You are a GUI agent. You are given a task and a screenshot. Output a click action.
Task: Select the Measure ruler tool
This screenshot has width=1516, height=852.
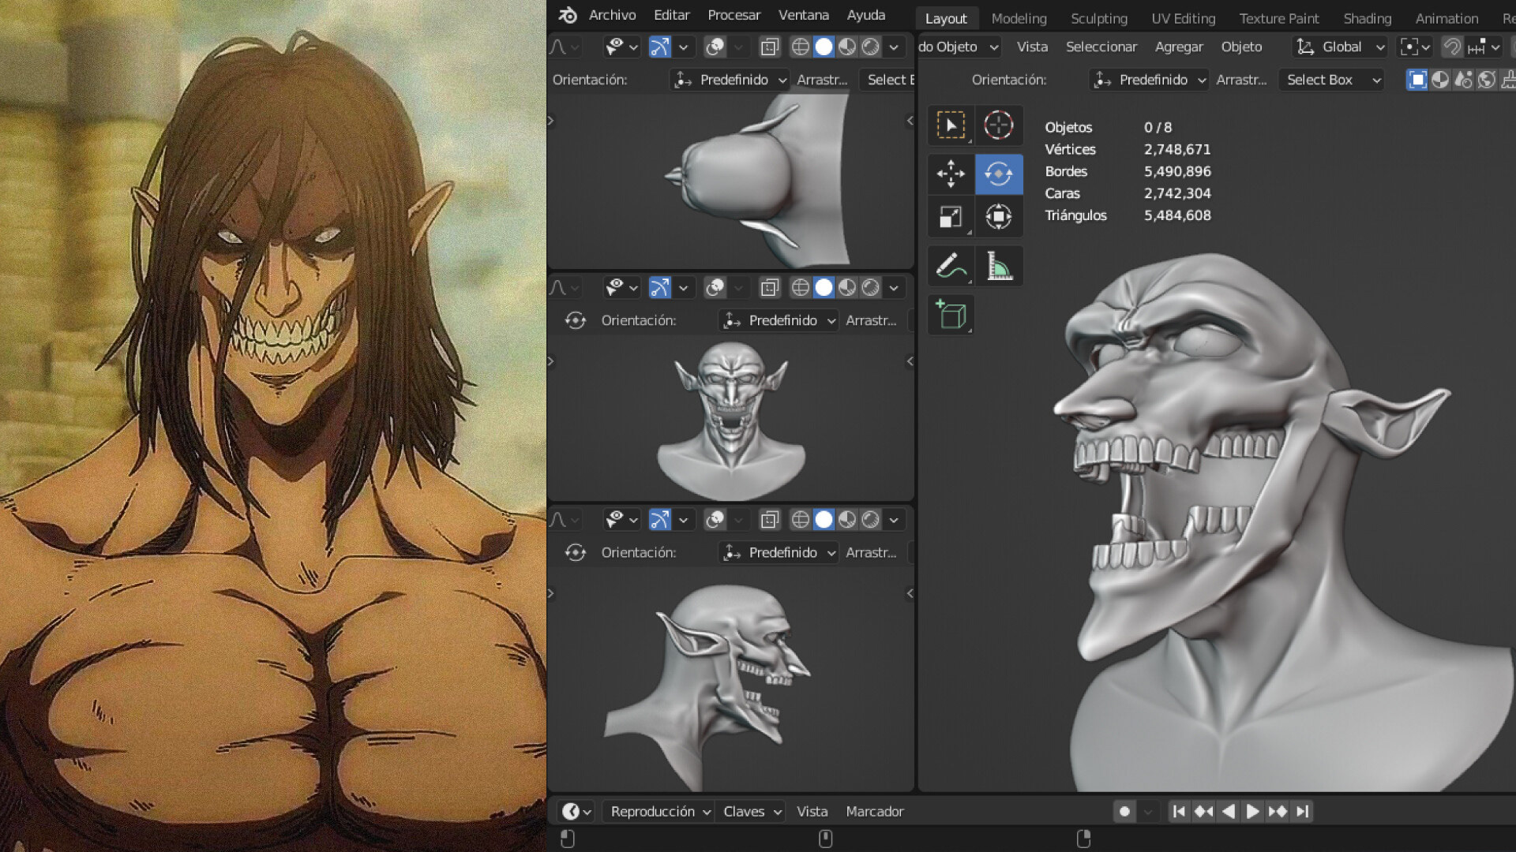coord(999,267)
